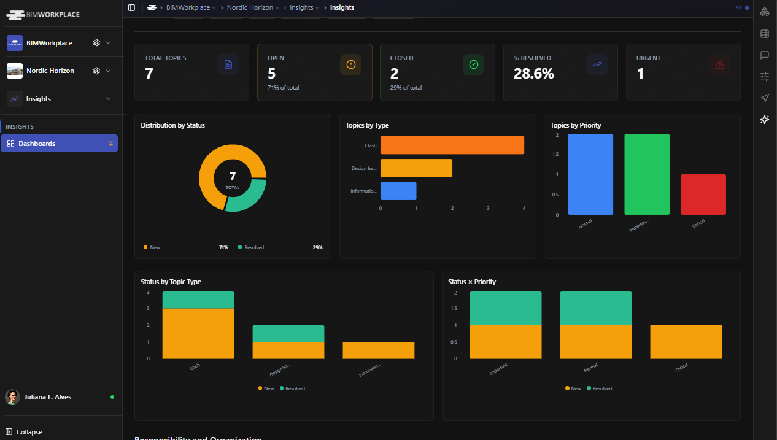This screenshot has height=440, width=777.
Task: Collapse the sidebar with Collapse button
Action: pos(25,432)
